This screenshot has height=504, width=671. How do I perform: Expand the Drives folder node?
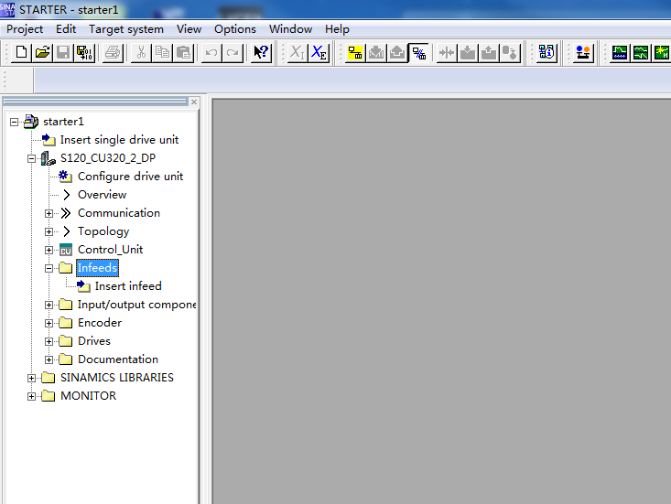pos(49,341)
